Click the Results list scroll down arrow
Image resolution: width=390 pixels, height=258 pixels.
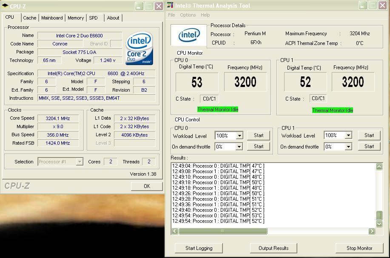379,224
